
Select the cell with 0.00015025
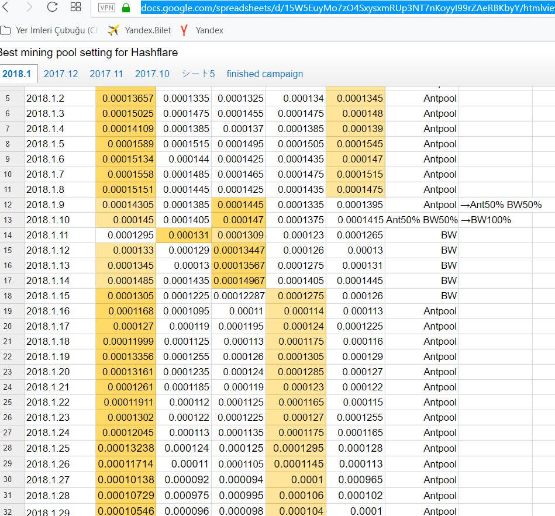126,113
